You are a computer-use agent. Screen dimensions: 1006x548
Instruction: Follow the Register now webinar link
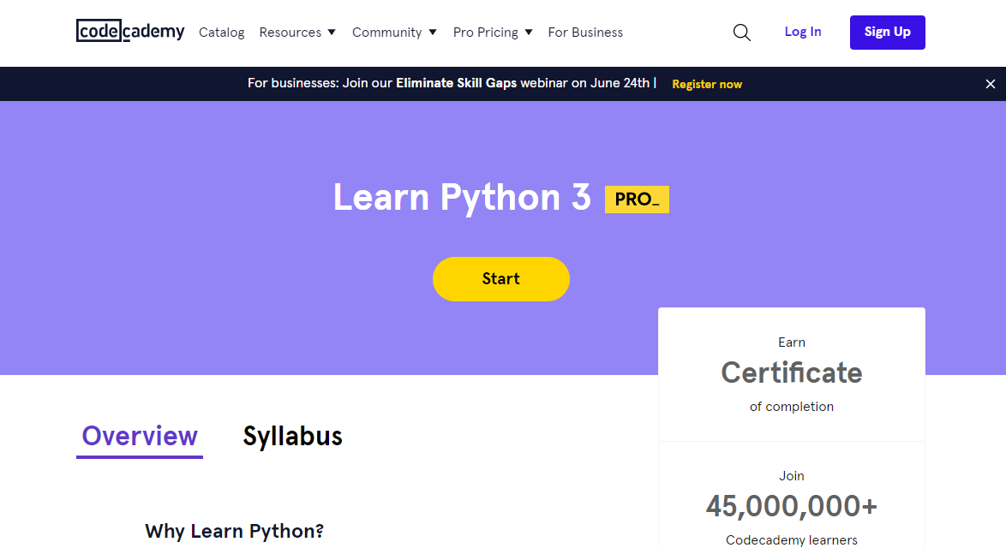pyautogui.click(x=707, y=84)
